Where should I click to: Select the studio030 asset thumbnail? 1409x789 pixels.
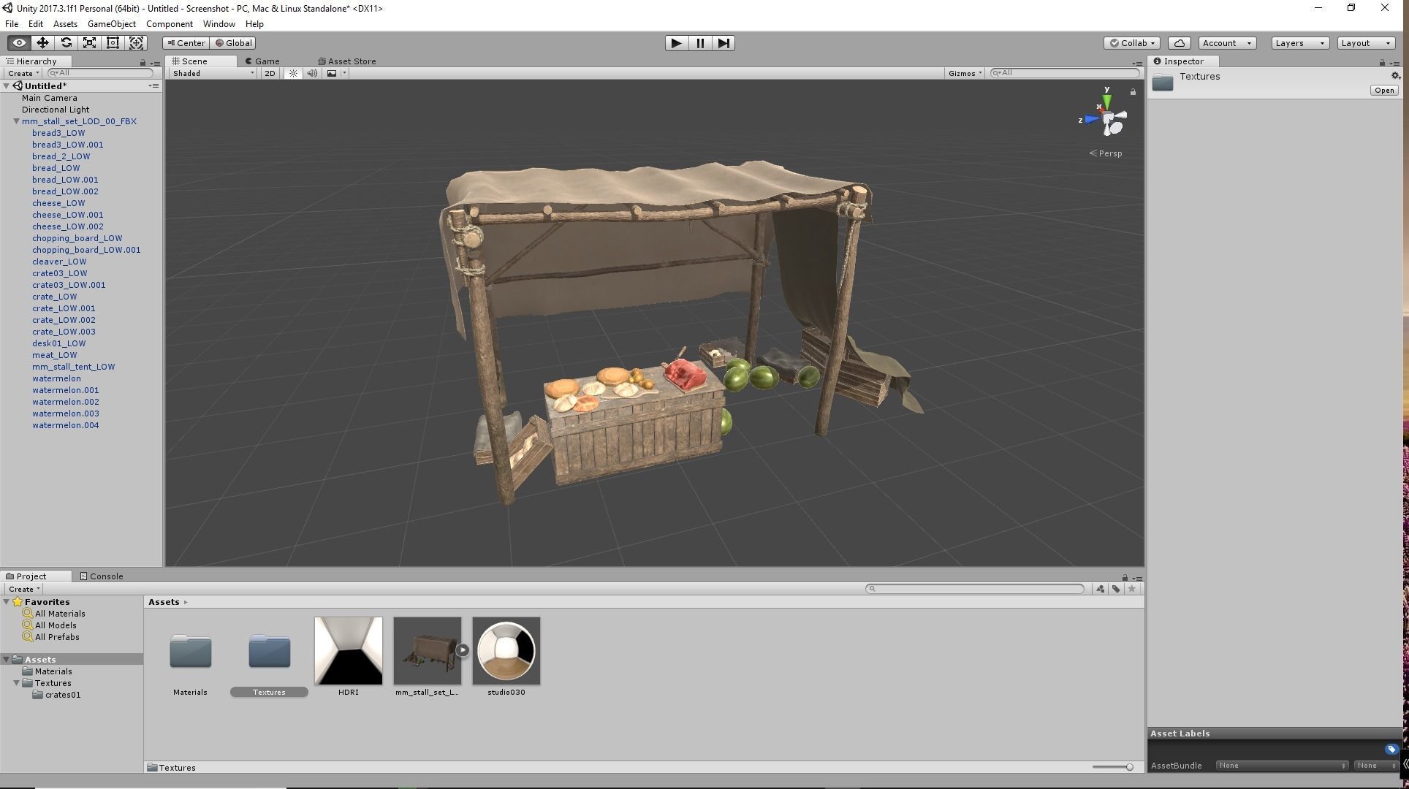[x=506, y=652]
